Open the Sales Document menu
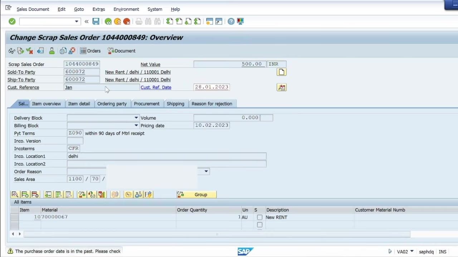The height and width of the screenshot is (257, 458). [x=33, y=9]
